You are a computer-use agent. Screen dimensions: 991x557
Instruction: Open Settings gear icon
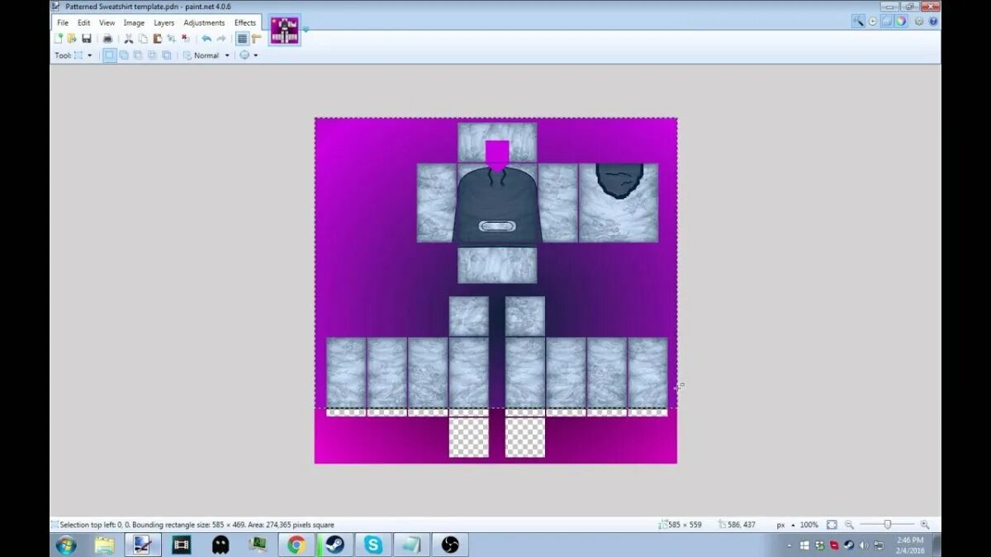919,21
